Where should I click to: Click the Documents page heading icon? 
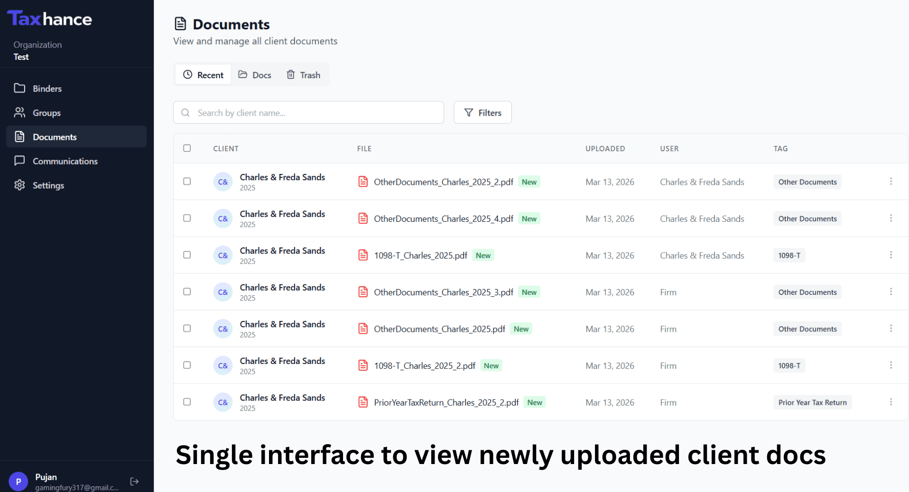(180, 23)
